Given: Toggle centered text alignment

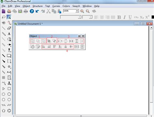Looking at the screenshot, I should pos(102,17).
